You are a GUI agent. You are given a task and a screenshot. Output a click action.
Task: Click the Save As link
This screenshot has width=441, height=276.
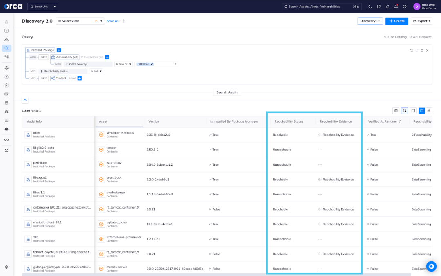click(113, 21)
